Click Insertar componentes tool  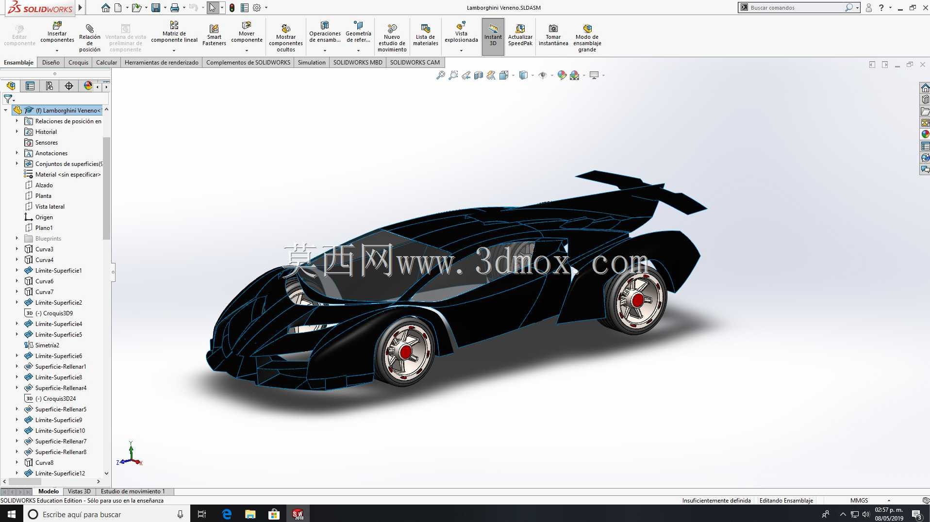click(57, 33)
